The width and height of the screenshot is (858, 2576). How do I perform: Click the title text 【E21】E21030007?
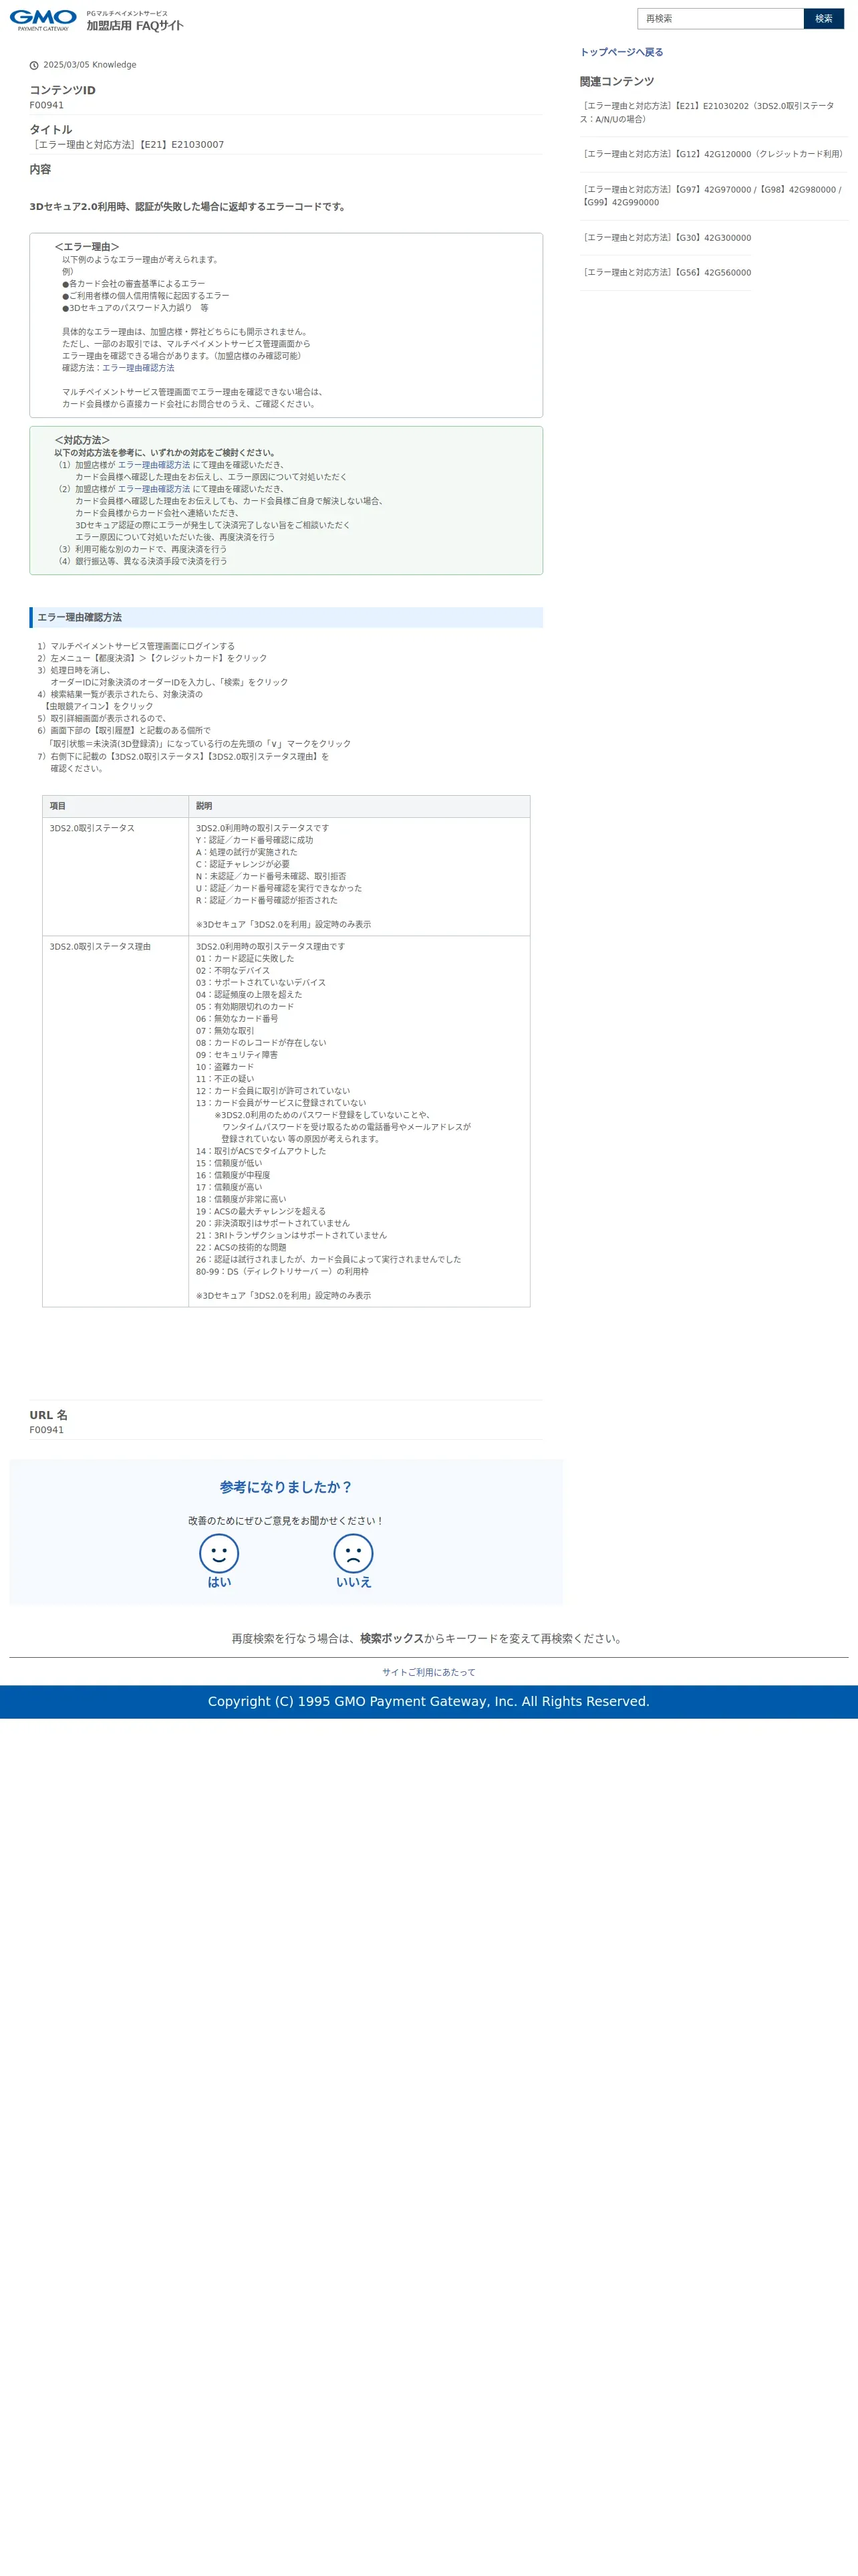click(x=127, y=144)
